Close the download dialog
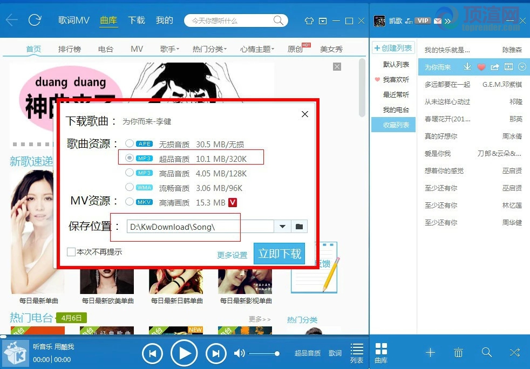Image resolution: width=530 pixels, height=369 pixels. 305,114
